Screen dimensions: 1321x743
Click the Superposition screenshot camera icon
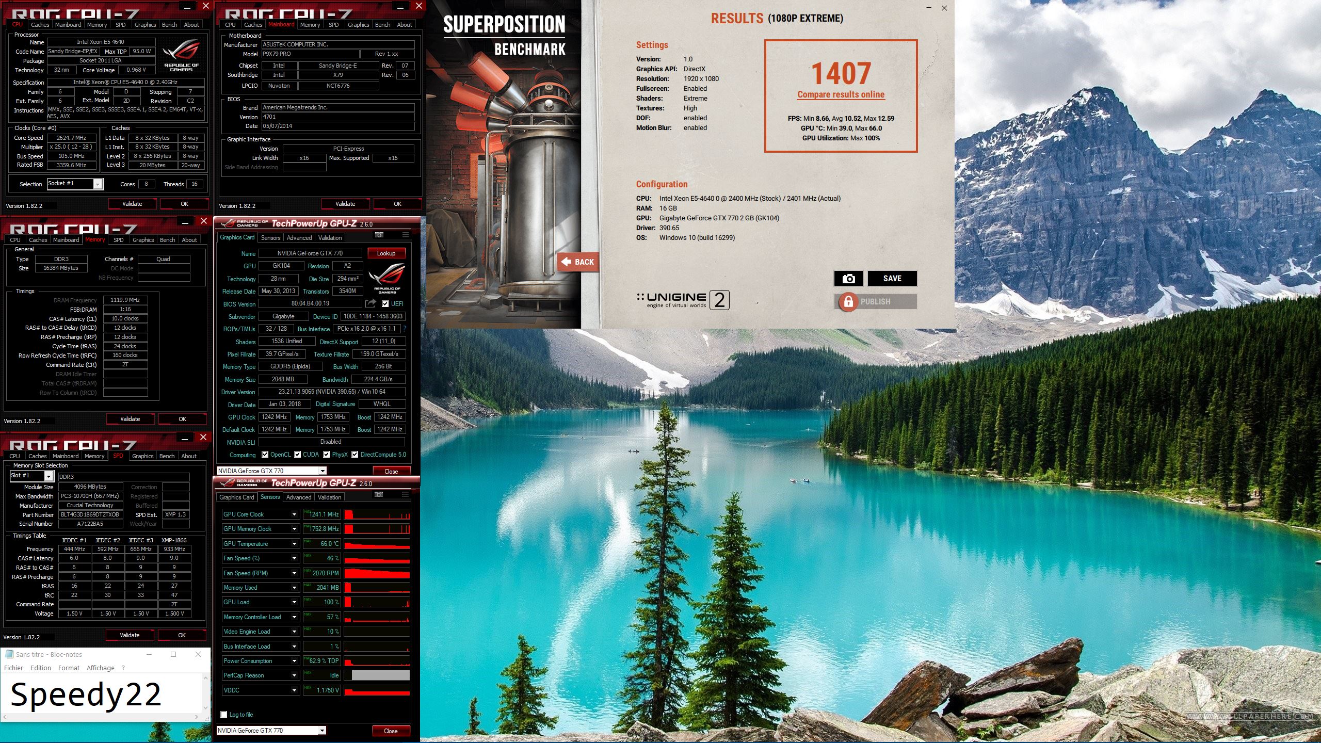(848, 279)
